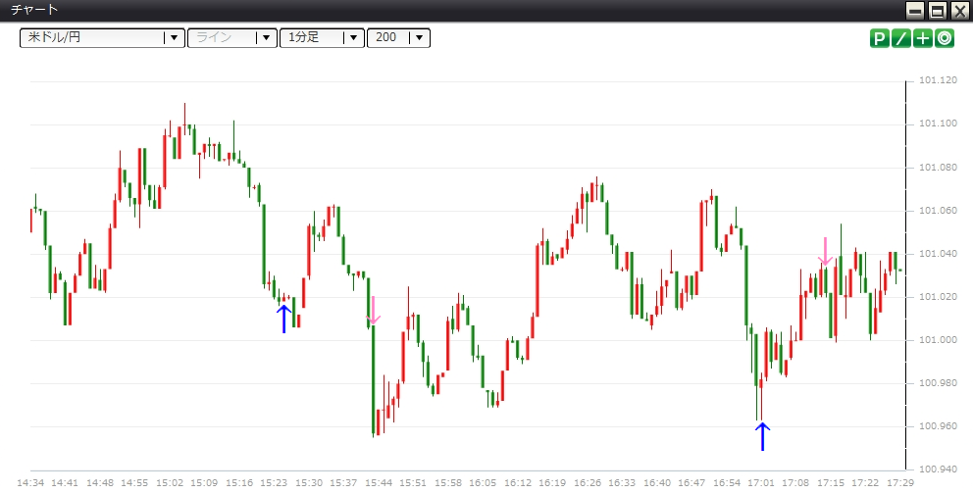Image resolution: width=973 pixels, height=494 pixels.
Task: Open the 1分足 timeframe dropdown
Action: tap(322, 38)
